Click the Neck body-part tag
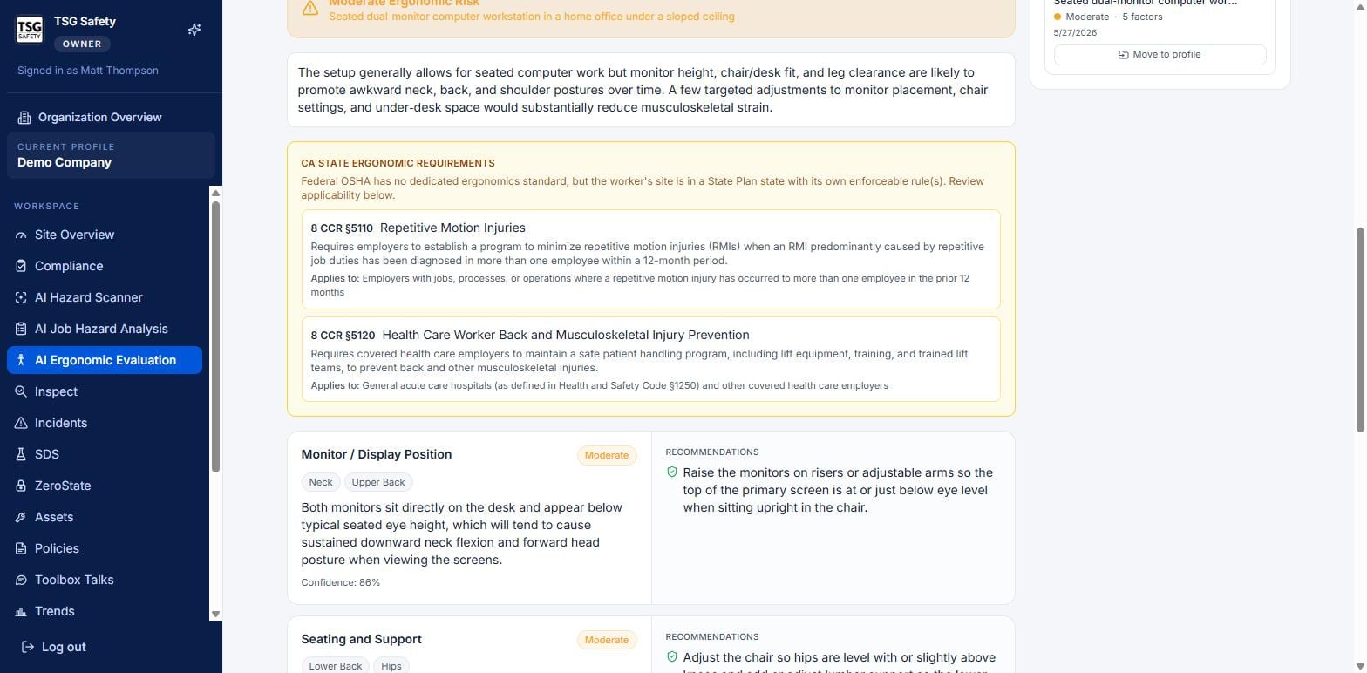Image resolution: width=1367 pixels, height=673 pixels. (321, 482)
